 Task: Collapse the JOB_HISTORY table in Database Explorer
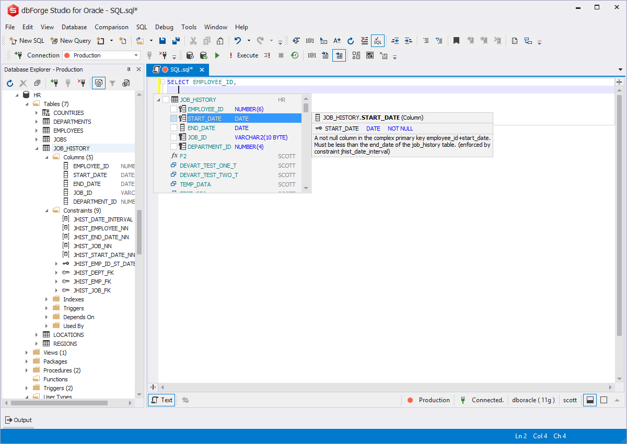(37, 148)
